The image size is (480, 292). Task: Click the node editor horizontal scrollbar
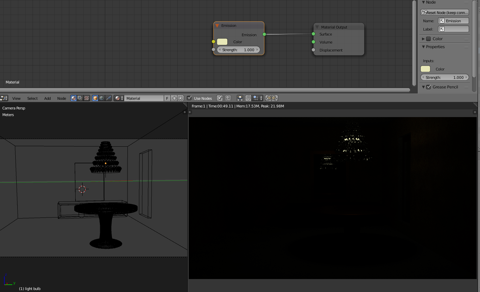click(205, 90)
